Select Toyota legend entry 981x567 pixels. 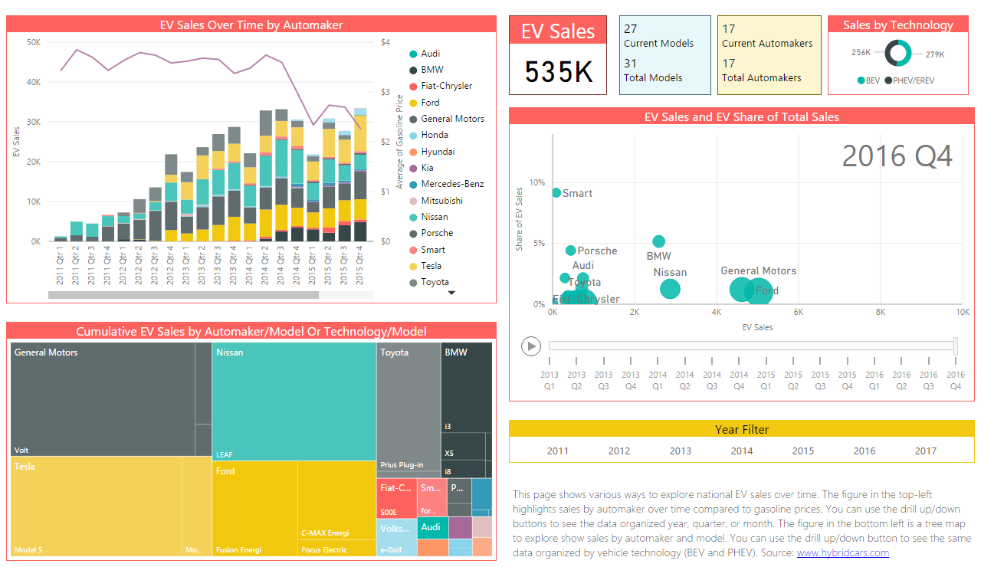click(429, 282)
